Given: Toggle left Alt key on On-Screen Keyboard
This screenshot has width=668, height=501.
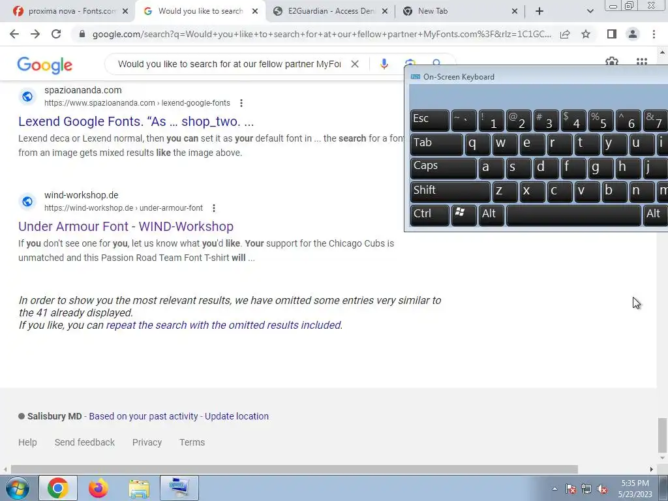Looking at the screenshot, I should tap(491, 215).
